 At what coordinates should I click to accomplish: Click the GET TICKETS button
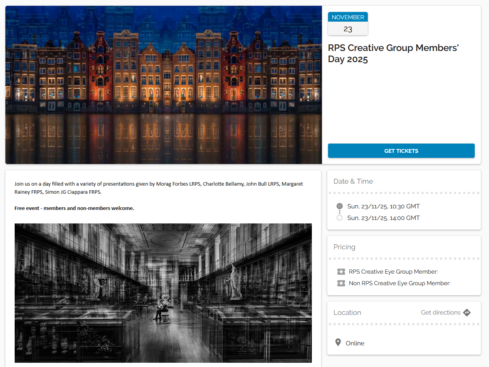[x=401, y=151]
